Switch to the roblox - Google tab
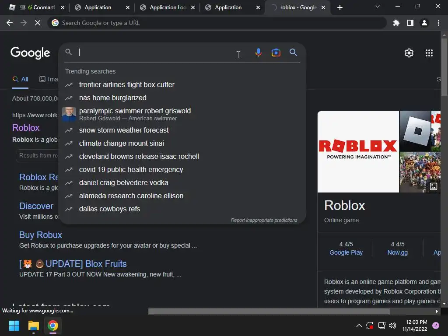The height and width of the screenshot is (336, 448). click(x=297, y=7)
